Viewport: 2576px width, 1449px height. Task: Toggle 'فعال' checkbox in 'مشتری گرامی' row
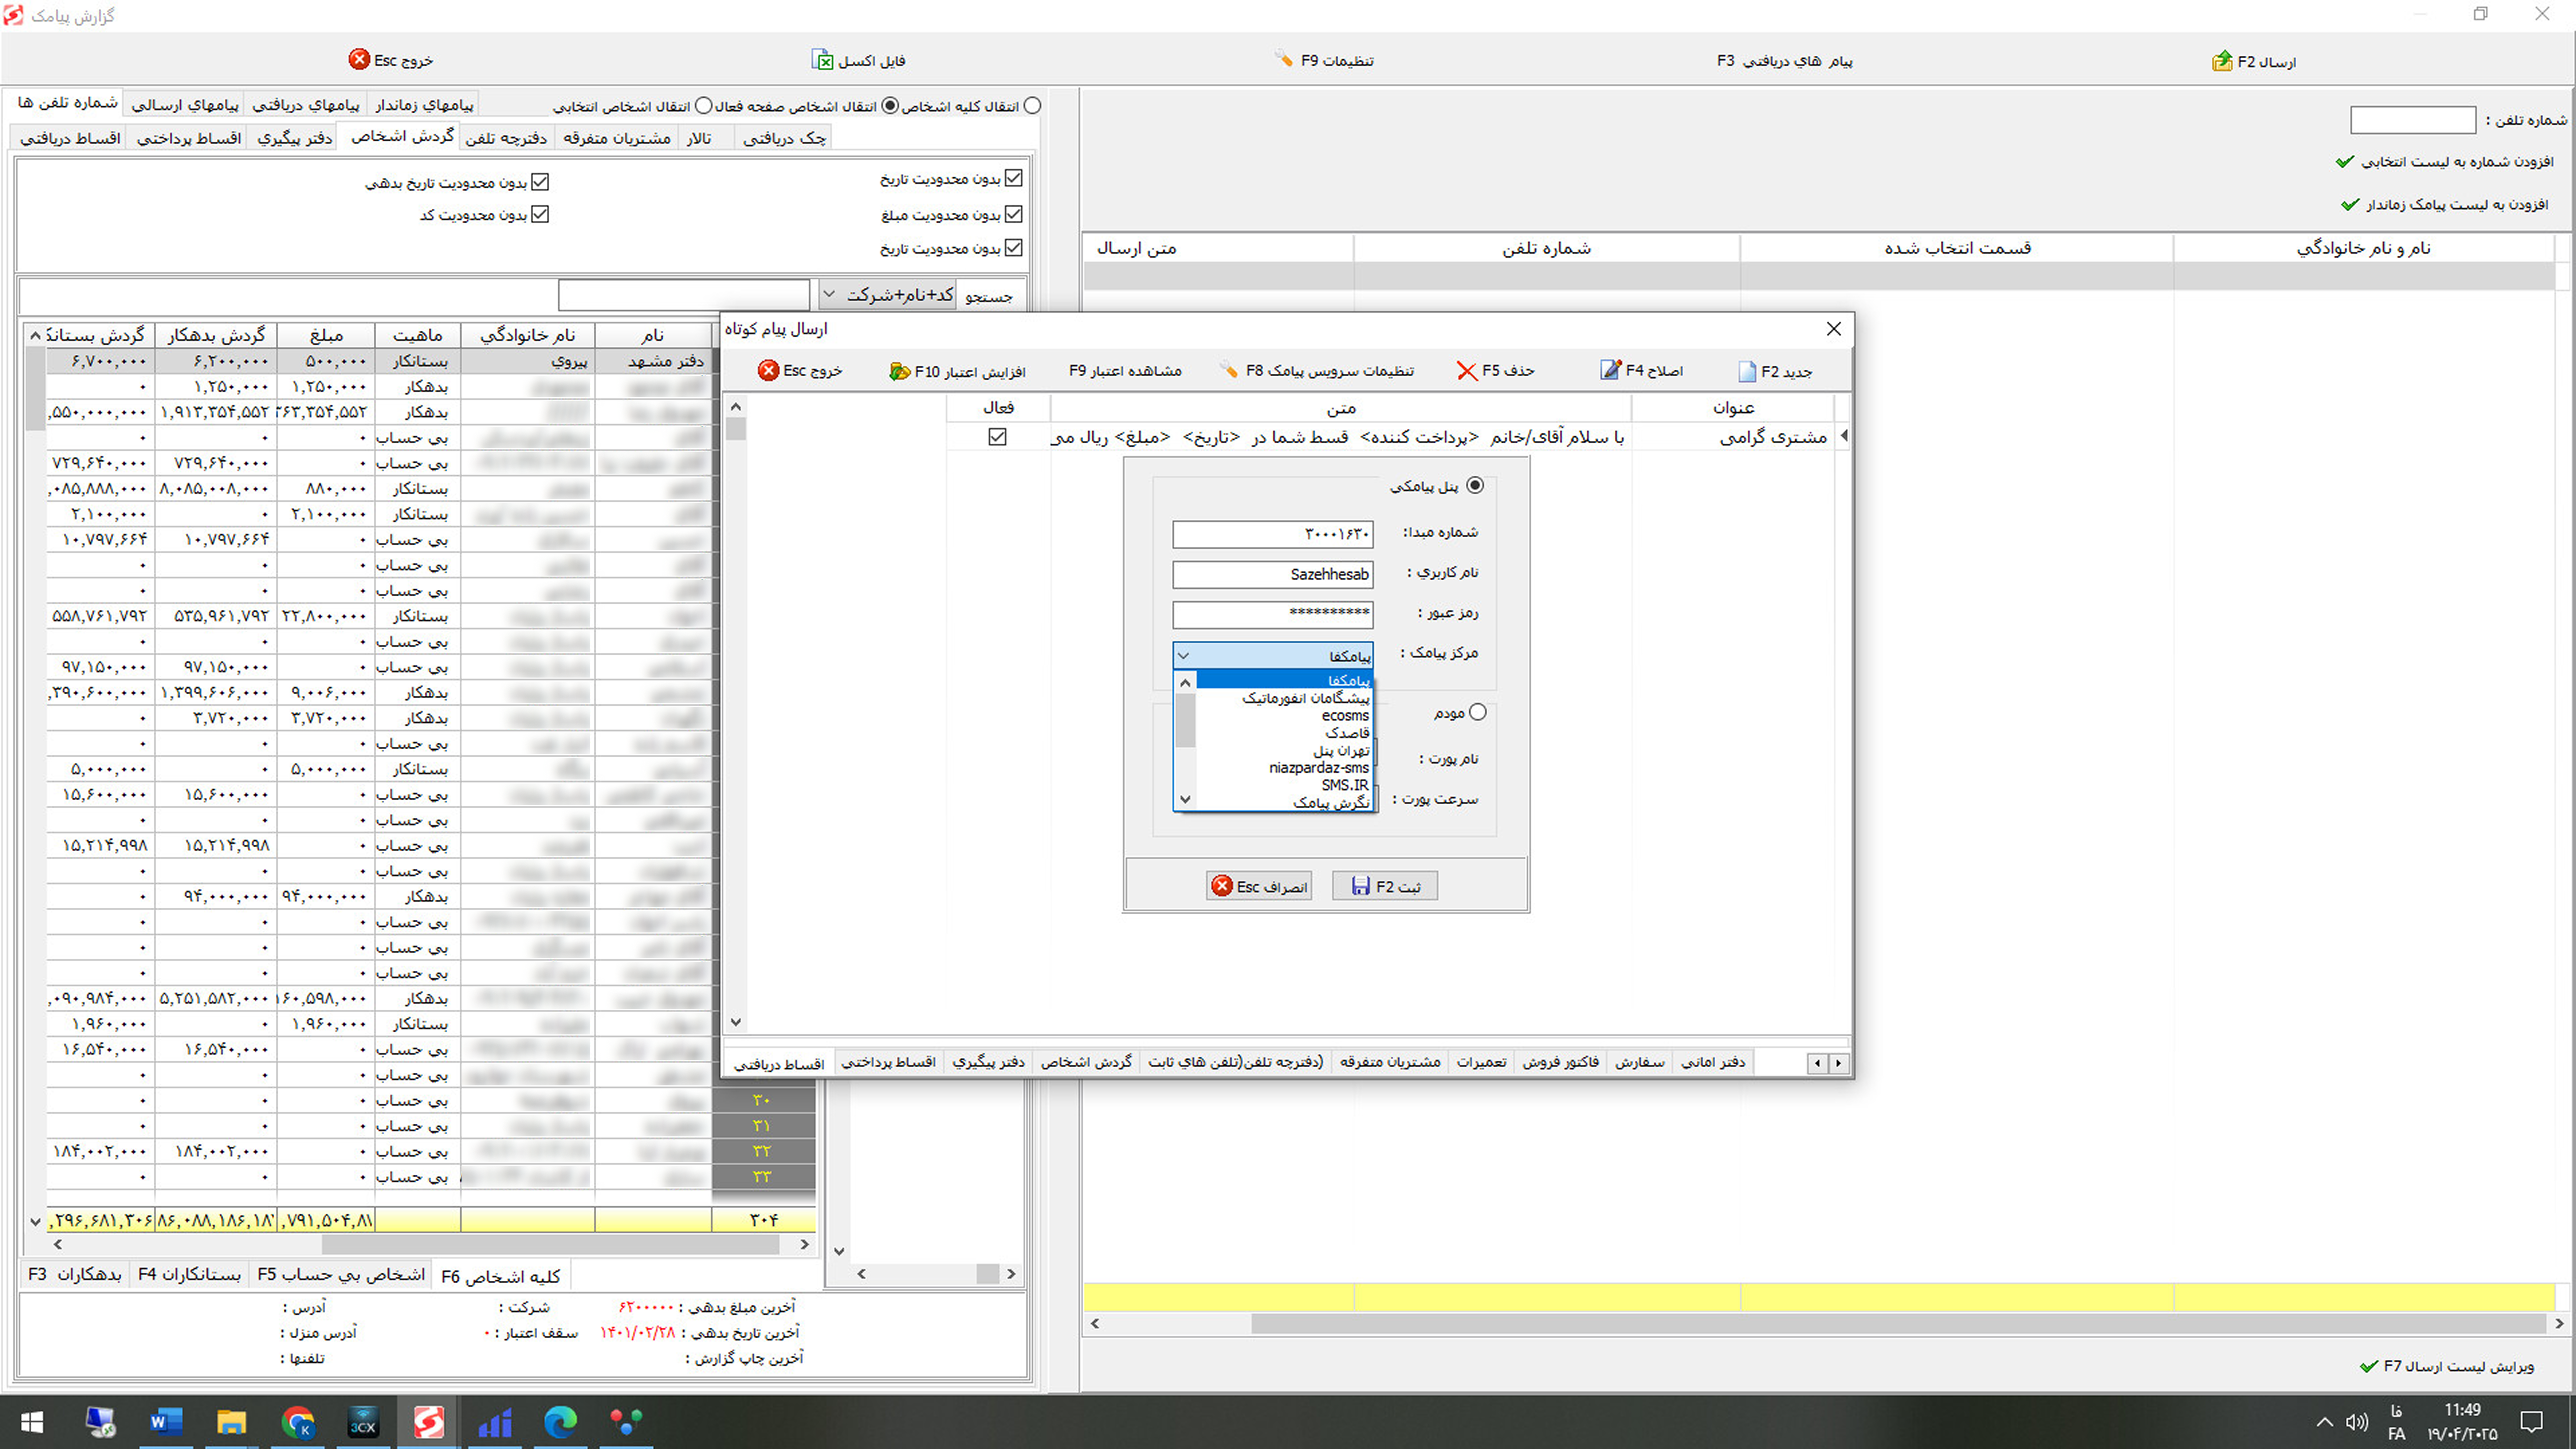pyautogui.click(x=997, y=437)
